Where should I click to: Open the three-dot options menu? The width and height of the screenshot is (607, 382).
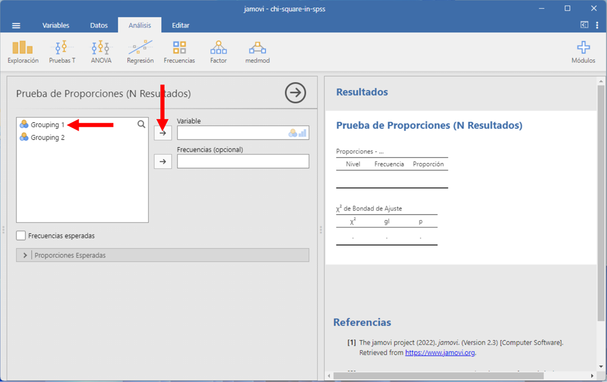click(x=597, y=25)
